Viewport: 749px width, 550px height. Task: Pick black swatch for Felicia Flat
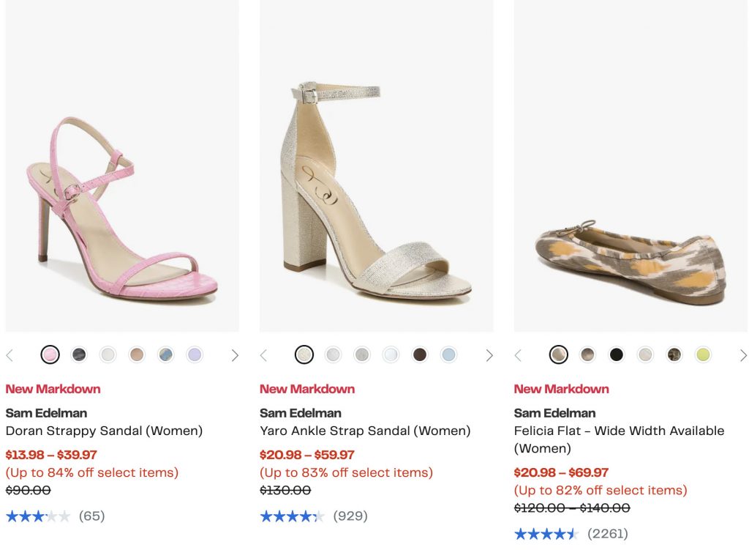coord(617,355)
